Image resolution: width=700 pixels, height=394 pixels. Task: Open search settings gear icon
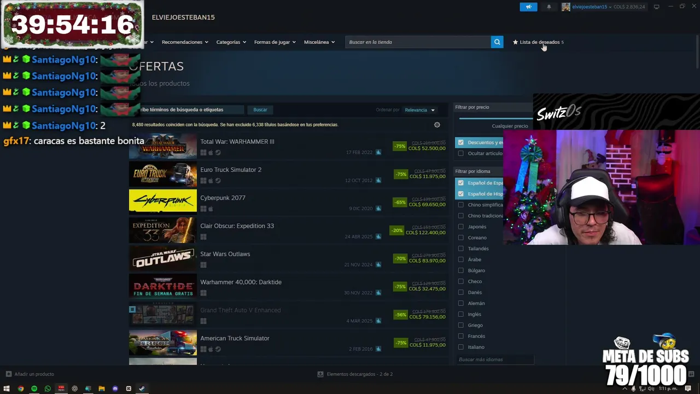coord(437,125)
